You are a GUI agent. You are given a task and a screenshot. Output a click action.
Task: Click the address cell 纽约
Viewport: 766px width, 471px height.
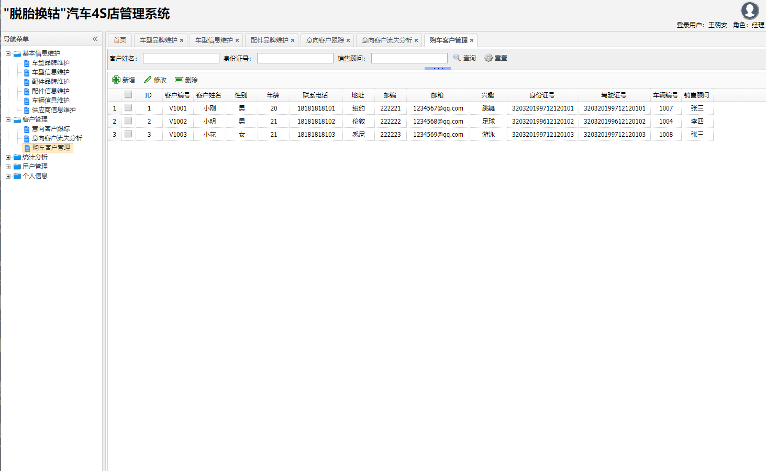click(x=359, y=108)
